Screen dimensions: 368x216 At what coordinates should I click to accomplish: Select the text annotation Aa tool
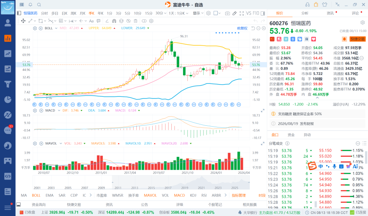(x=91, y=21)
